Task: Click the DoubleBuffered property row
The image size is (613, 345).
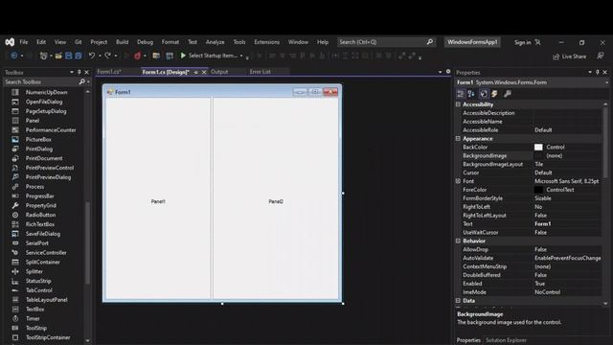Action: pyautogui.click(x=529, y=275)
